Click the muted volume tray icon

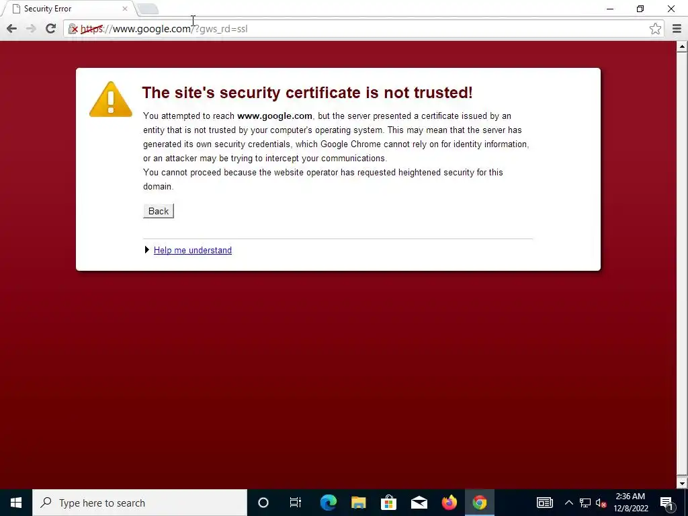601,503
